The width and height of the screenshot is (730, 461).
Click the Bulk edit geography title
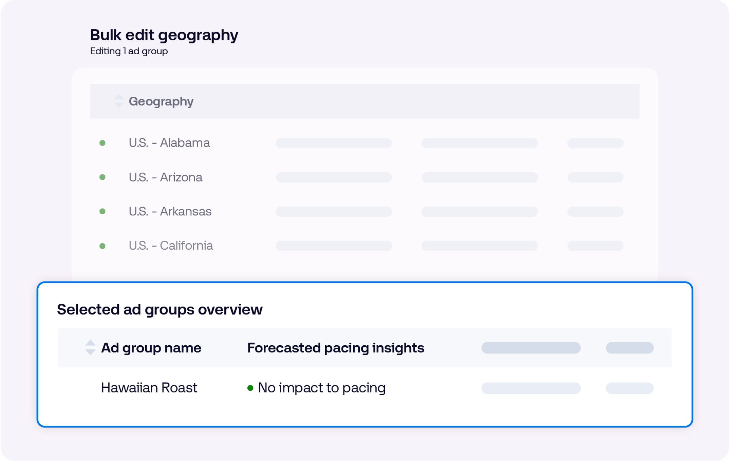(x=164, y=35)
